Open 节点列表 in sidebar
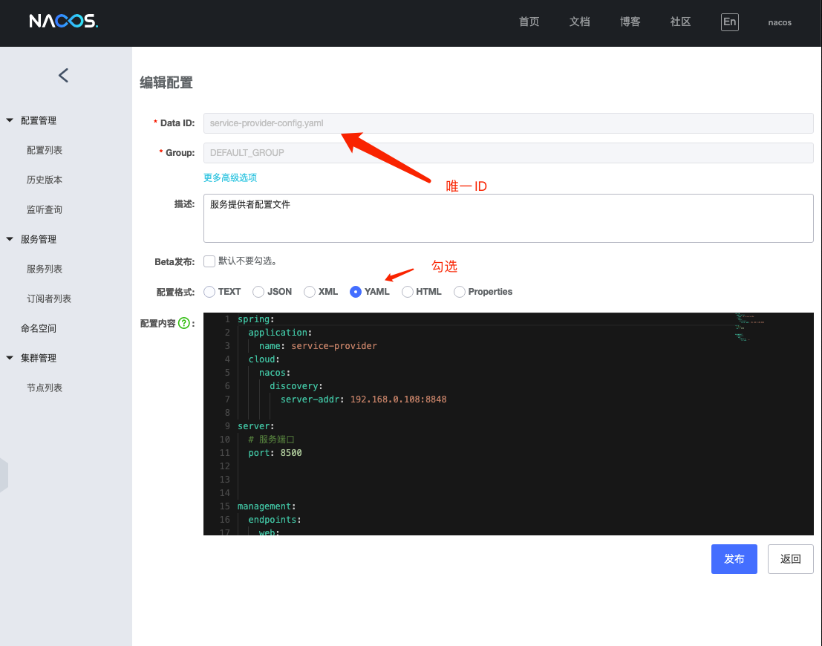This screenshot has width=822, height=646. [45, 388]
